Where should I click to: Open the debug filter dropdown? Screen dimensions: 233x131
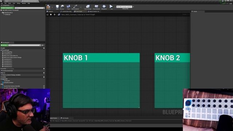(124, 7)
